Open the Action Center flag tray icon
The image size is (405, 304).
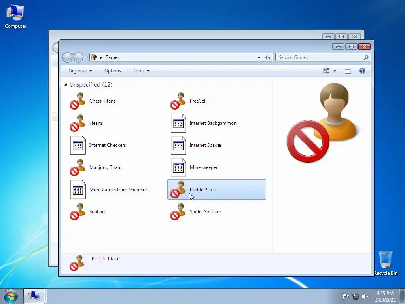click(346, 296)
